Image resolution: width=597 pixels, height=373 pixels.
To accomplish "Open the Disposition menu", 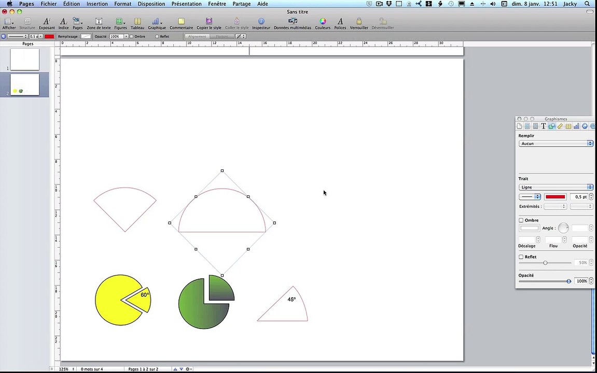I will point(151,4).
